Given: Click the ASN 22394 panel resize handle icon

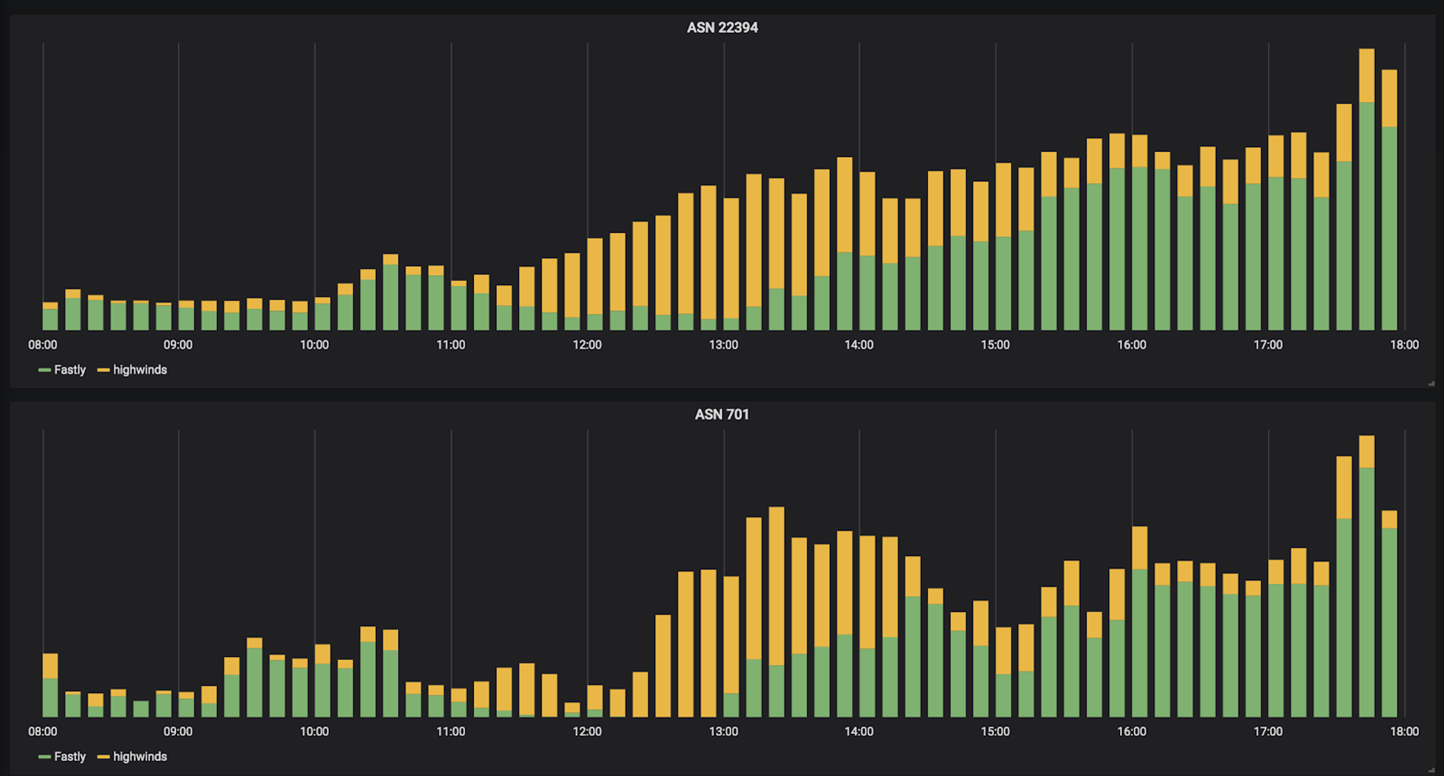Looking at the screenshot, I should click(1431, 383).
